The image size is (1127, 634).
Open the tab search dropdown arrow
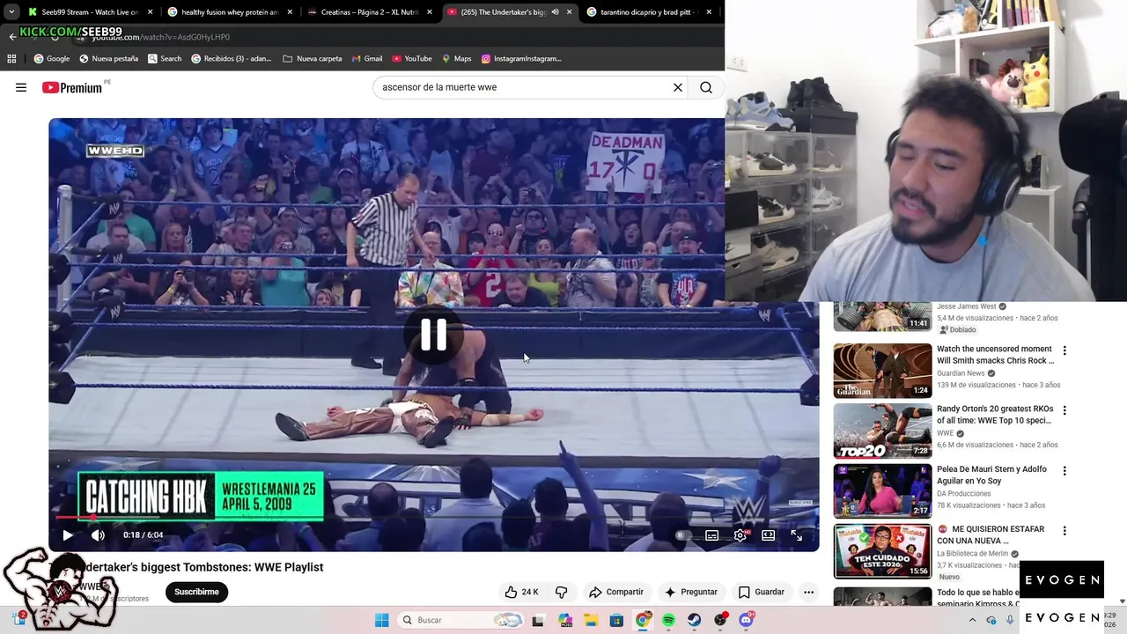(11, 12)
